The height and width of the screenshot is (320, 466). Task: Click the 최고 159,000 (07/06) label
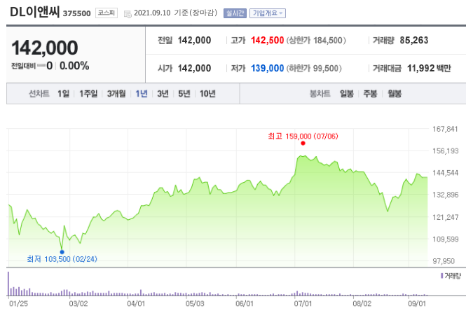click(x=303, y=137)
